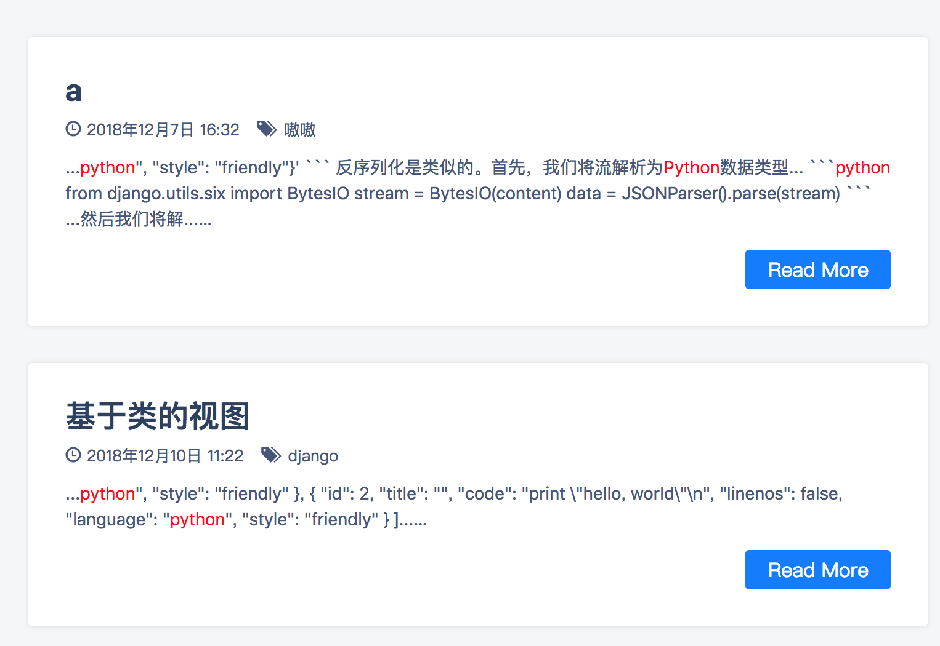Click Read More for the 基于类的视图 post
Image resolution: width=940 pixels, height=646 pixels.
(x=817, y=570)
